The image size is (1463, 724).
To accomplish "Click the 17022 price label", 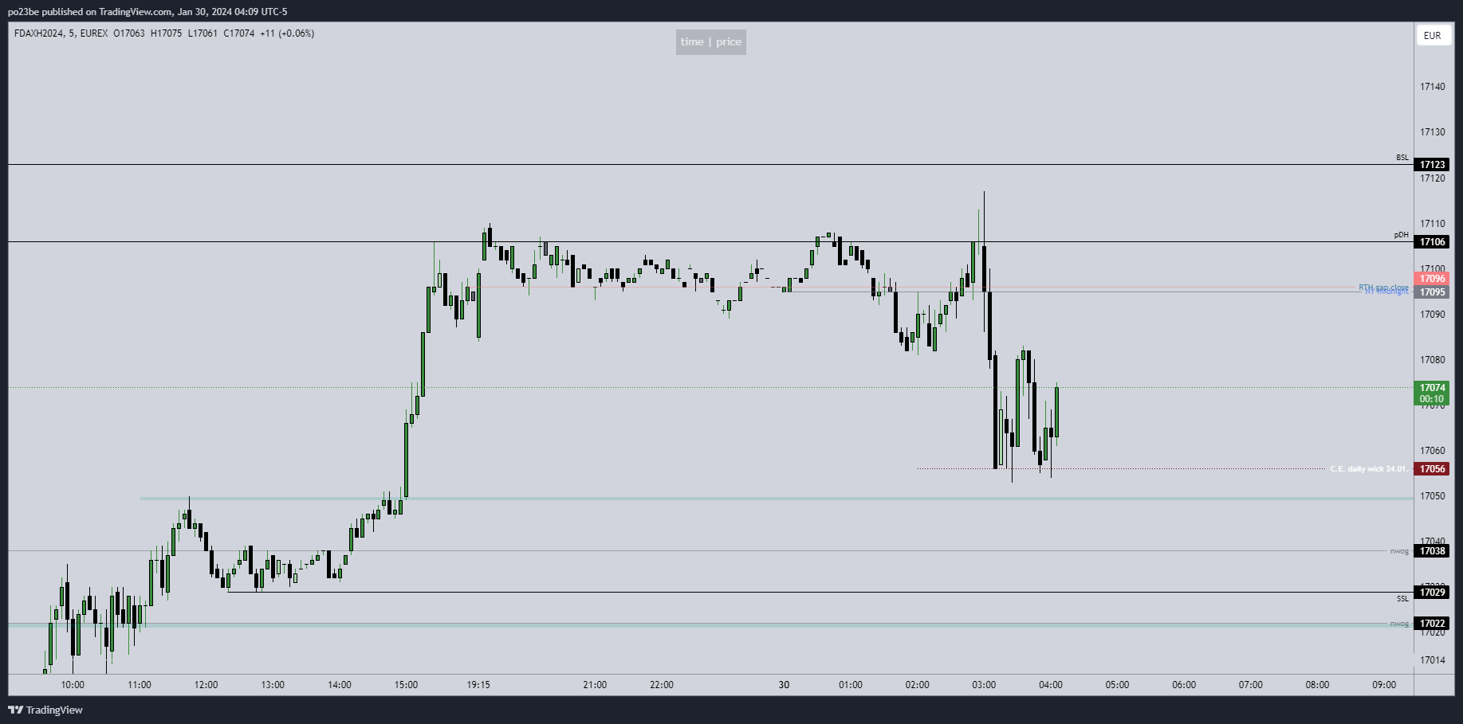I will point(1432,624).
